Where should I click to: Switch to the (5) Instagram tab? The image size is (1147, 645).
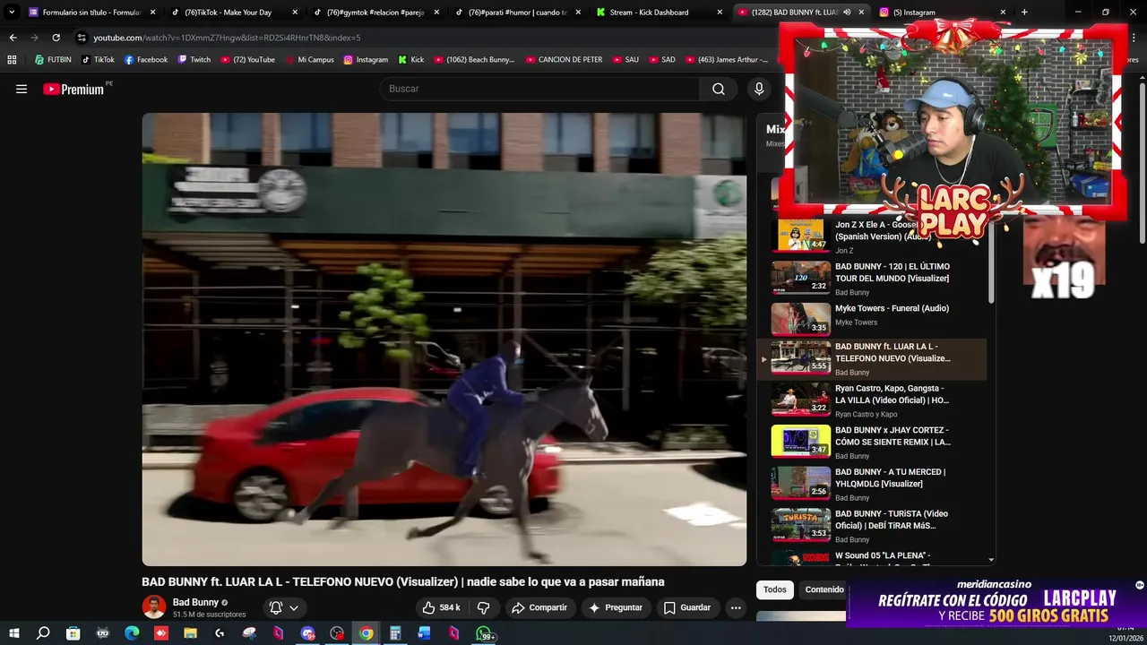tap(941, 13)
